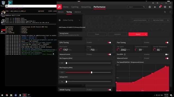Open Start menu on taskbar
The width and height of the screenshot is (174, 97).
click(2, 95)
